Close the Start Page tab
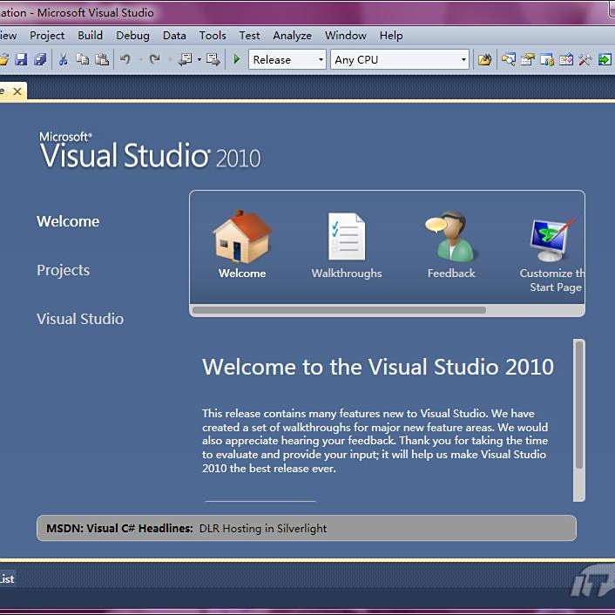The image size is (615, 615). (17, 91)
